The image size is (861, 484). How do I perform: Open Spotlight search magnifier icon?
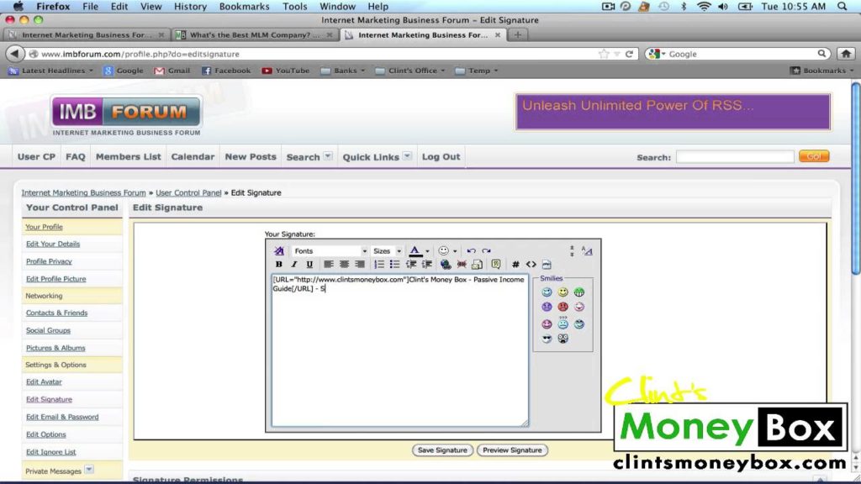point(843,7)
